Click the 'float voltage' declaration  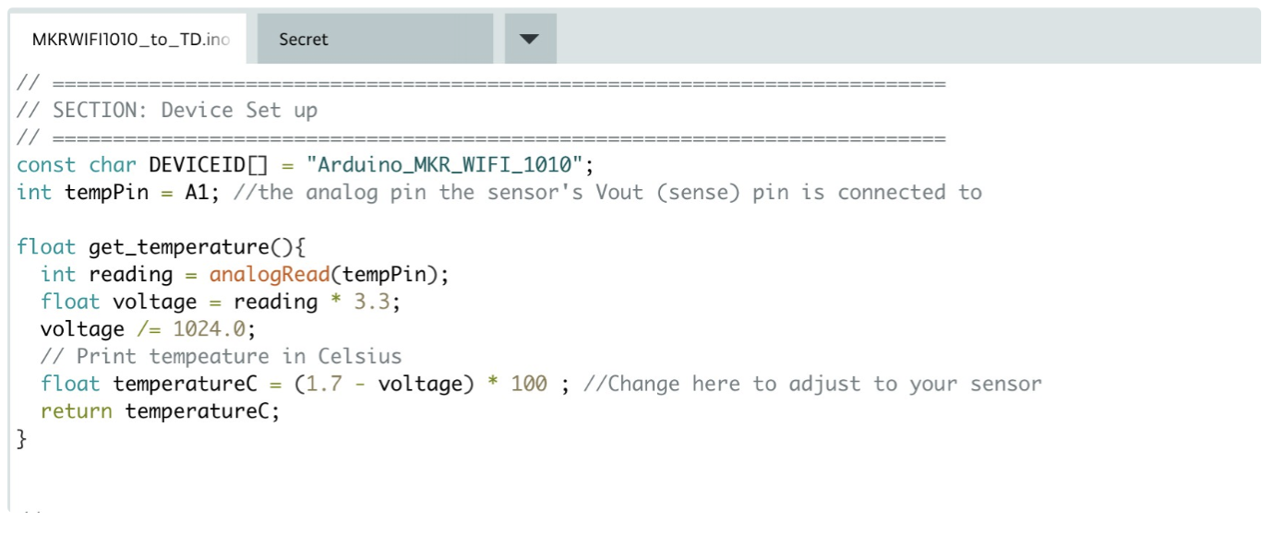point(118,303)
